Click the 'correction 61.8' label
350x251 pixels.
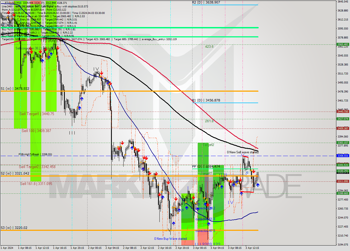pos(205,219)
